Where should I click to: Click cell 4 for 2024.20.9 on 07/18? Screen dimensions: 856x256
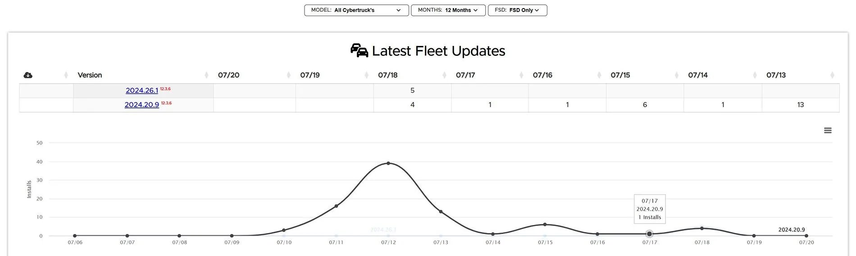coord(412,105)
